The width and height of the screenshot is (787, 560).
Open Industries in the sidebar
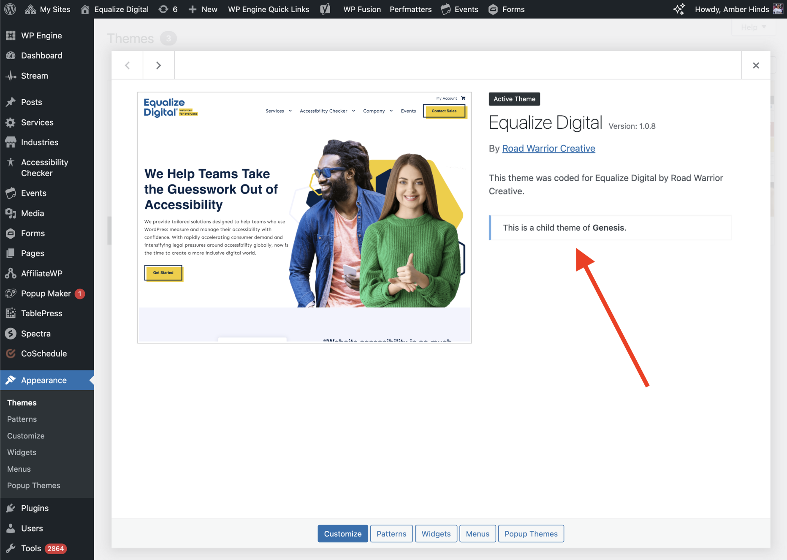[47, 142]
